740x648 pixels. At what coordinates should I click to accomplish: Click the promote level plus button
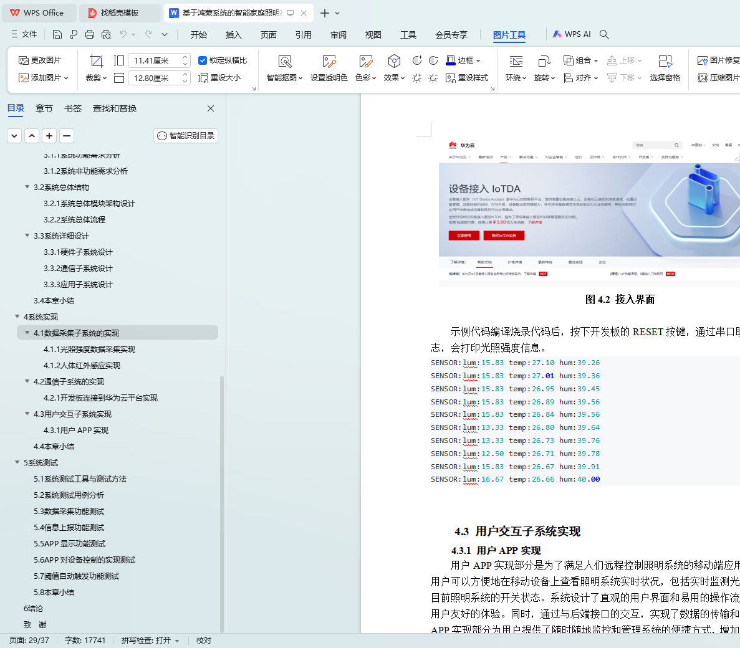pos(49,136)
